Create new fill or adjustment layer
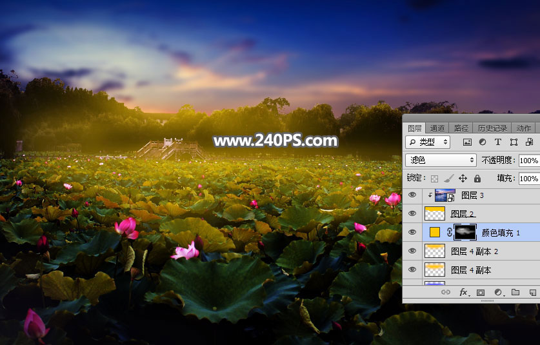 [x=498, y=292]
